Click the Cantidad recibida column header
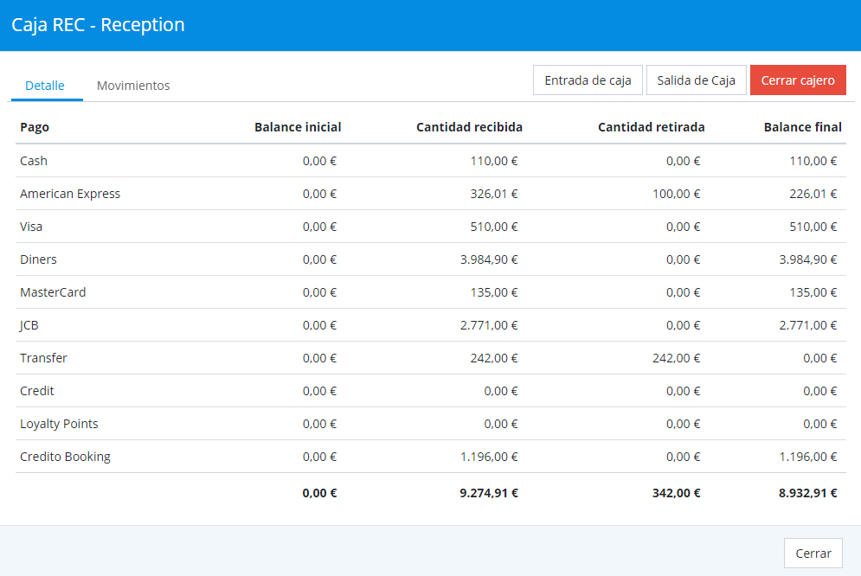Screen dimensions: 861x576 (469, 127)
